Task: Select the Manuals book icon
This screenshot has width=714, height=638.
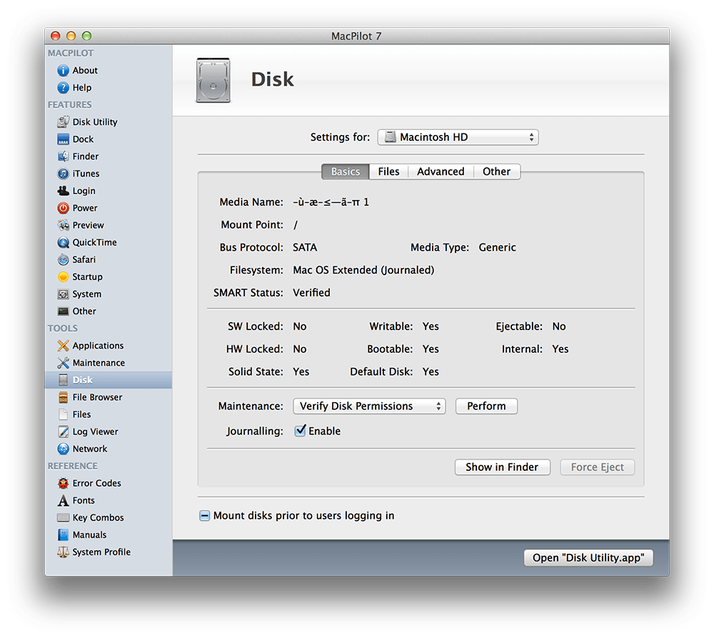Action: (63, 535)
